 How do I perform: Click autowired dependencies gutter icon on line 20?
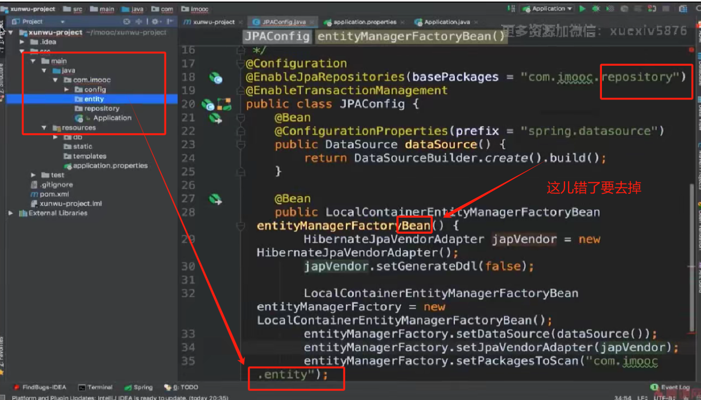click(x=224, y=104)
